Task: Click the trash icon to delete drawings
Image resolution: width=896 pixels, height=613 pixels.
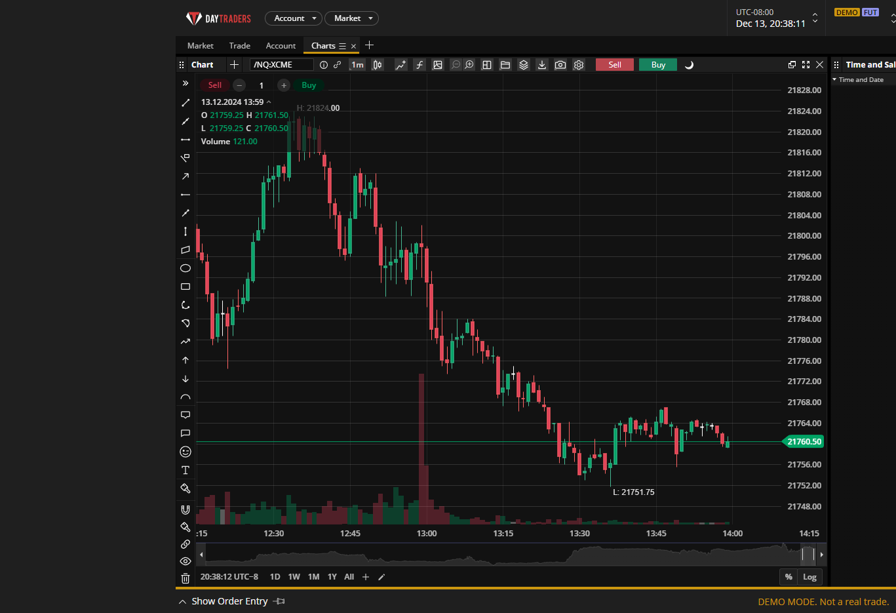Action: 185,578
